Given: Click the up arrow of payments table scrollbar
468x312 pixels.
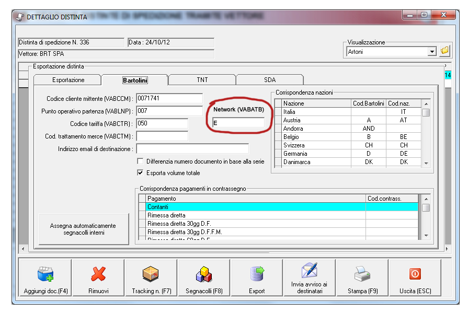Looking at the screenshot, I should click(426, 199).
